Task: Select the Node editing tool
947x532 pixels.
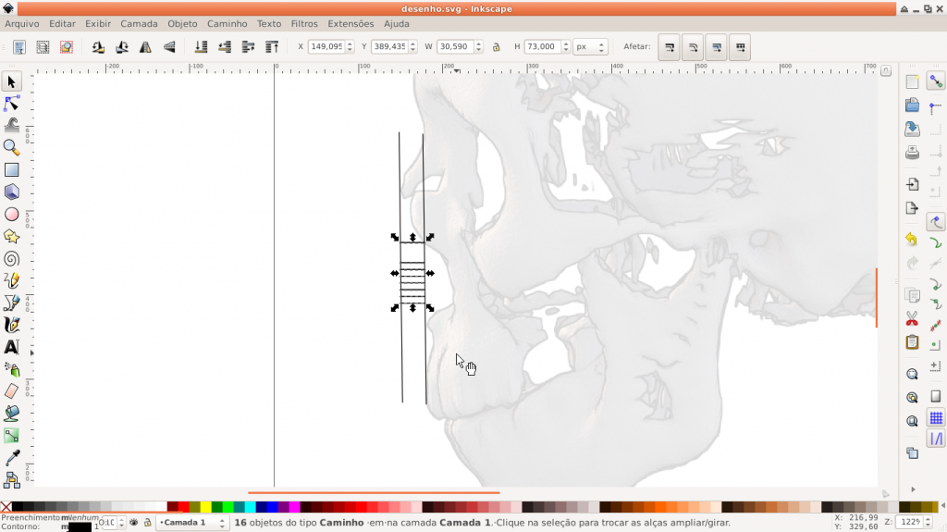Action: pyautogui.click(x=11, y=104)
